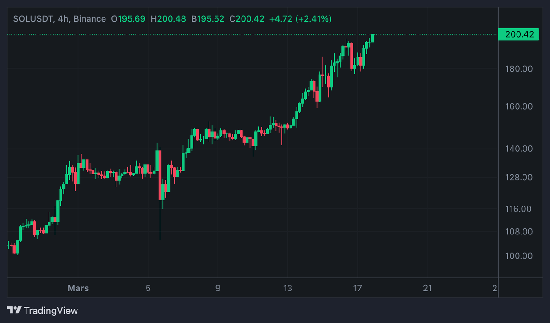The width and height of the screenshot is (550, 323).
Task: Click the green 200.42 current price label
Action: [x=518, y=34]
